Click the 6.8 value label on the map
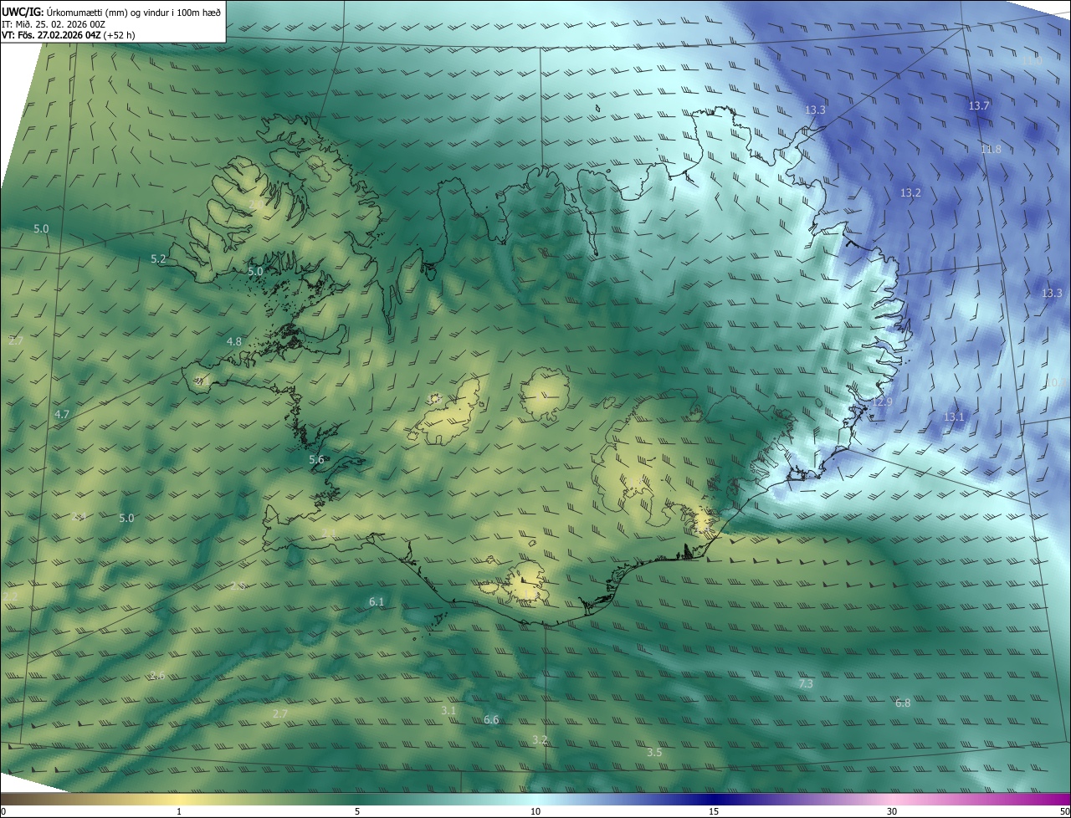The width and height of the screenshot is (1071, 818). (x=903, y=703)
